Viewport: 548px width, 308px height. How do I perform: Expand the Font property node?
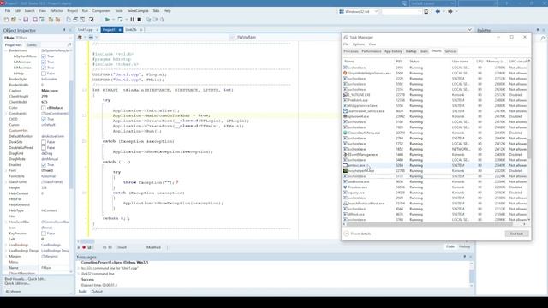click(x=6, y=171)
